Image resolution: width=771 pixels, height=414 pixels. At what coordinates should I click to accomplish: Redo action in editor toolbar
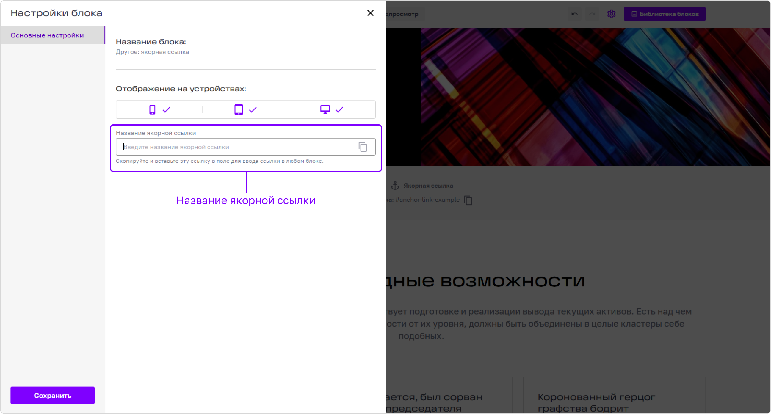[592, 14]
